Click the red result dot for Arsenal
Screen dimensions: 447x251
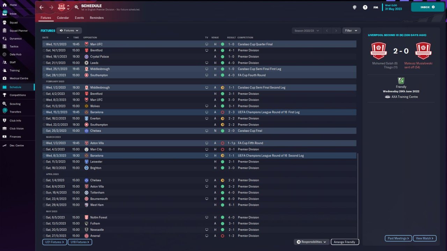[222, 236]
